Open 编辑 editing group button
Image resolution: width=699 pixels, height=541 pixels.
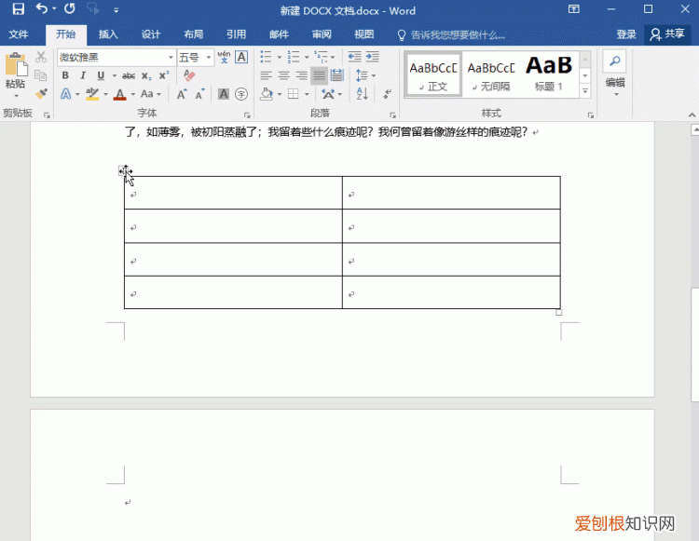[615, 74]
